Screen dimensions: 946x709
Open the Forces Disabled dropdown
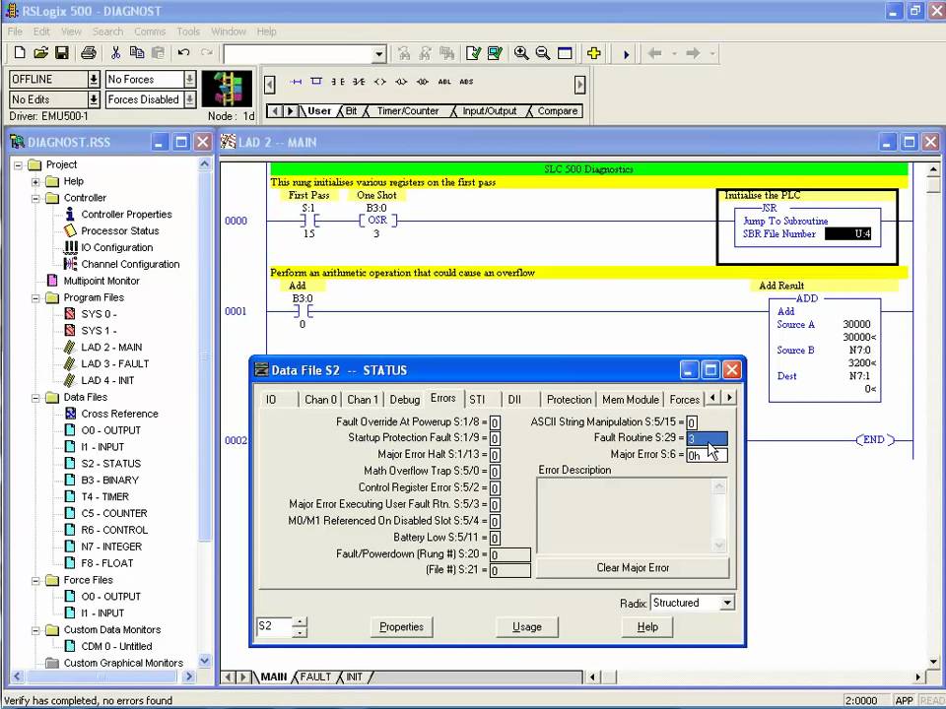click(189, 99)
